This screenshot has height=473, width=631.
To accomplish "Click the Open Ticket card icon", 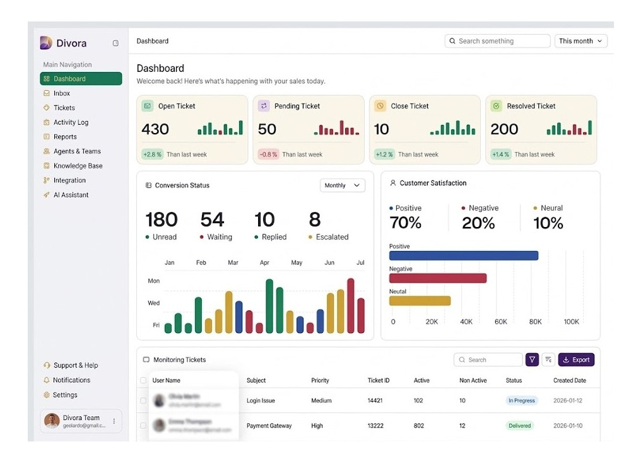I will [x=147, y=106].
